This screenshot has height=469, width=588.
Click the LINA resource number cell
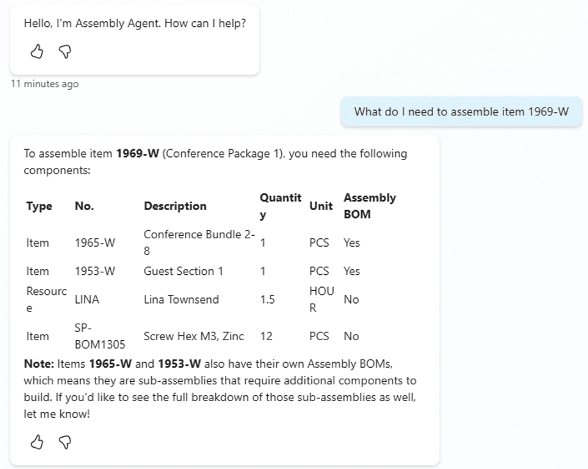click(x=87, y=299)
